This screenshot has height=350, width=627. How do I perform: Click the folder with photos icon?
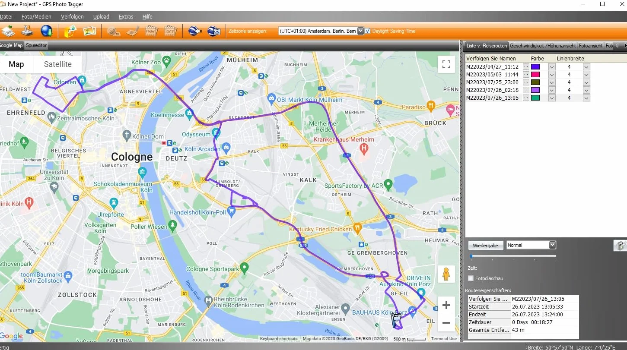point(70,31)
